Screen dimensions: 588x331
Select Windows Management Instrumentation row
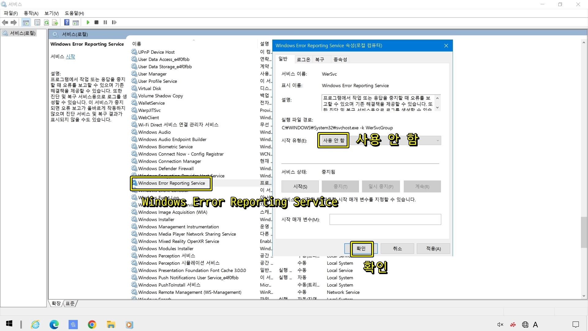click(x=178, y=227)
